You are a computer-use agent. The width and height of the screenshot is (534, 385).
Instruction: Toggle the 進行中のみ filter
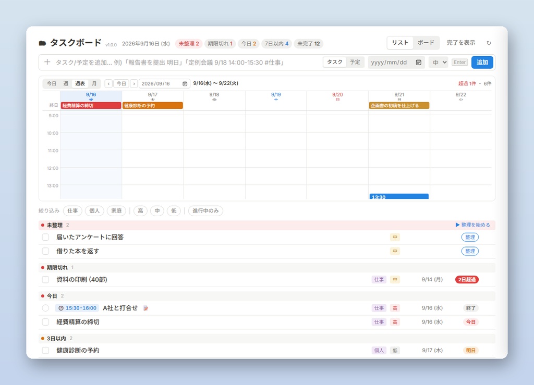click(x=205, y=211)
